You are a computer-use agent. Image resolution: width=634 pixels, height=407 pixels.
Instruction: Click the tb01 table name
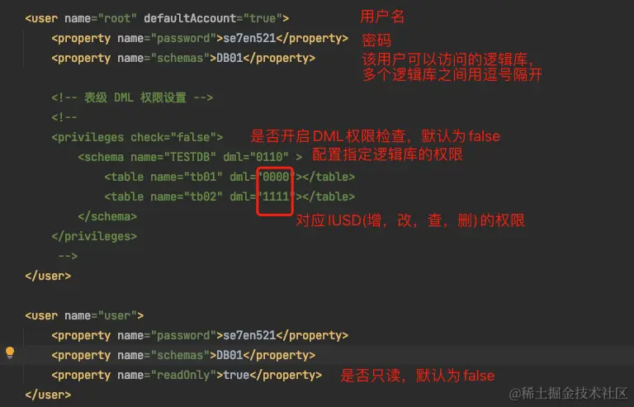point(203,177)
